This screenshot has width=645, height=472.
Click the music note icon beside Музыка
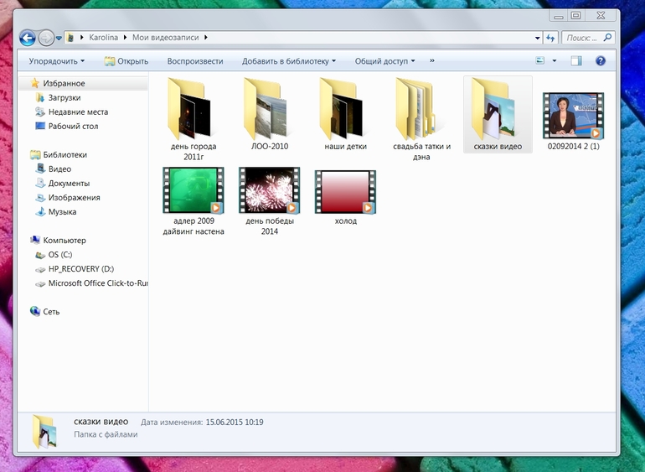(40, 212)
